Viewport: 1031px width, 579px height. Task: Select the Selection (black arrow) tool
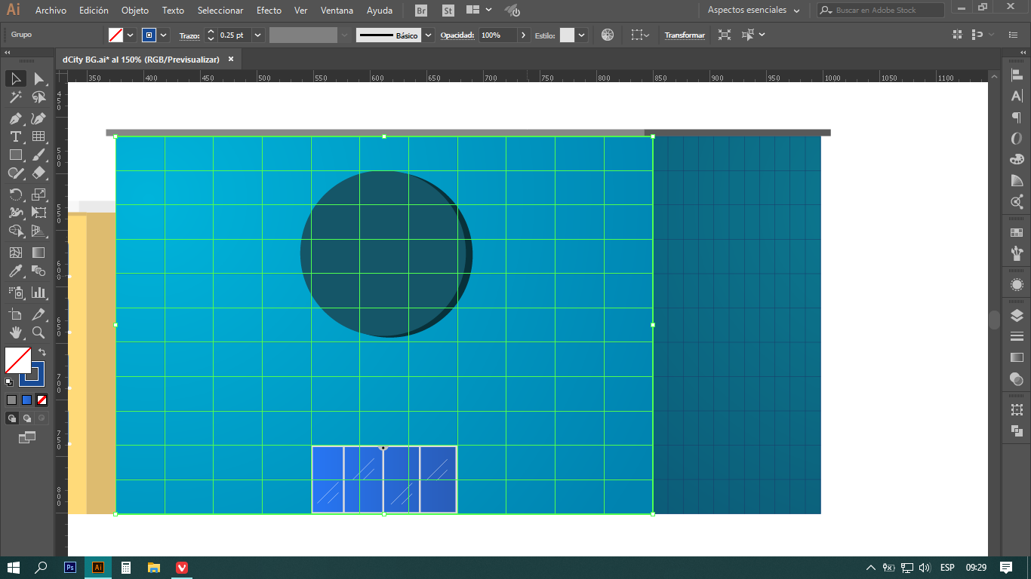pyautogui.click(x=15, y=78)
